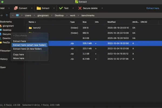Open the giorgiotani bookmark
This screenshot has width=162, height=108.
click(8, 26)
